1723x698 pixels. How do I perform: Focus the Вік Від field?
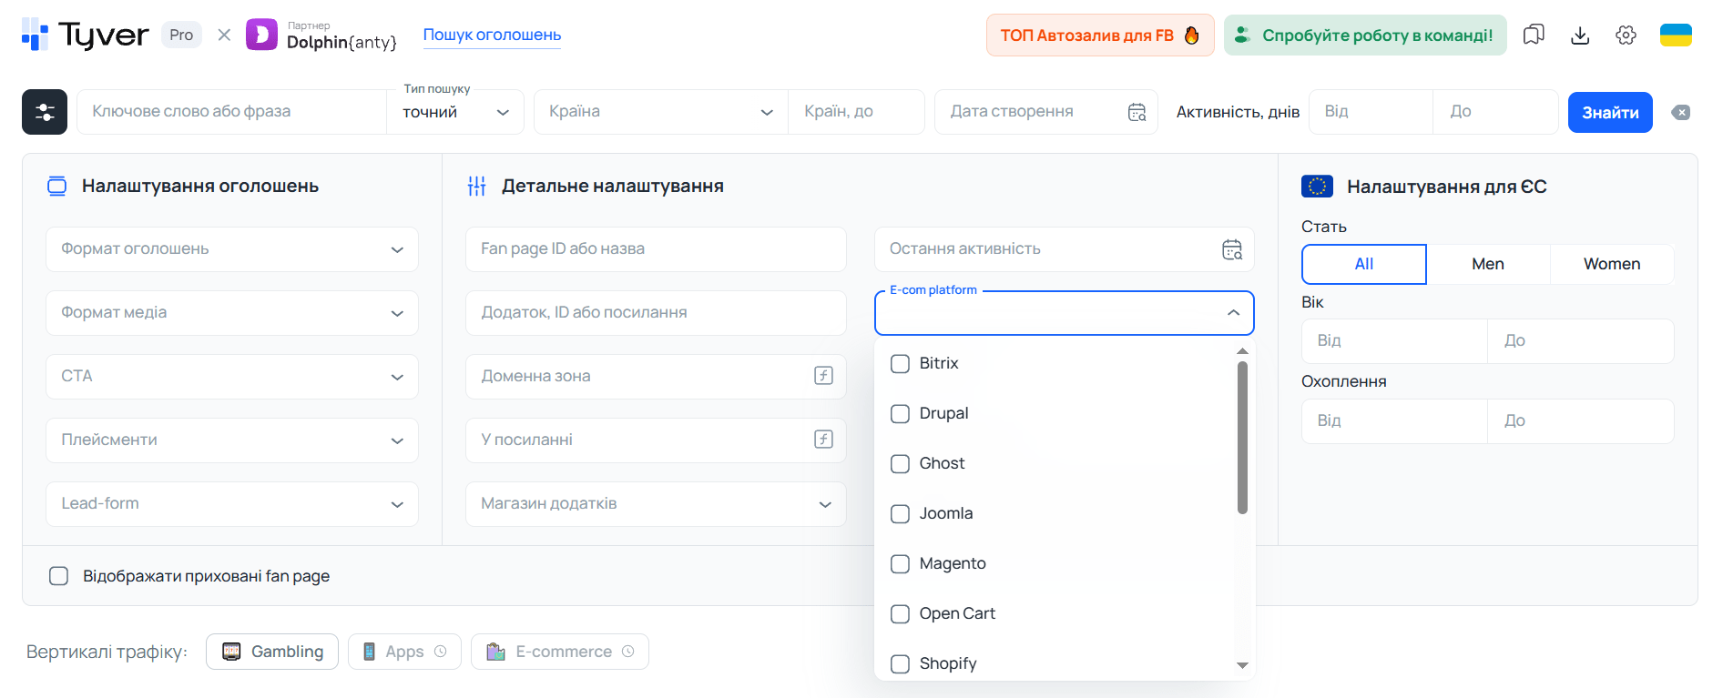(x=1394, y=341)
